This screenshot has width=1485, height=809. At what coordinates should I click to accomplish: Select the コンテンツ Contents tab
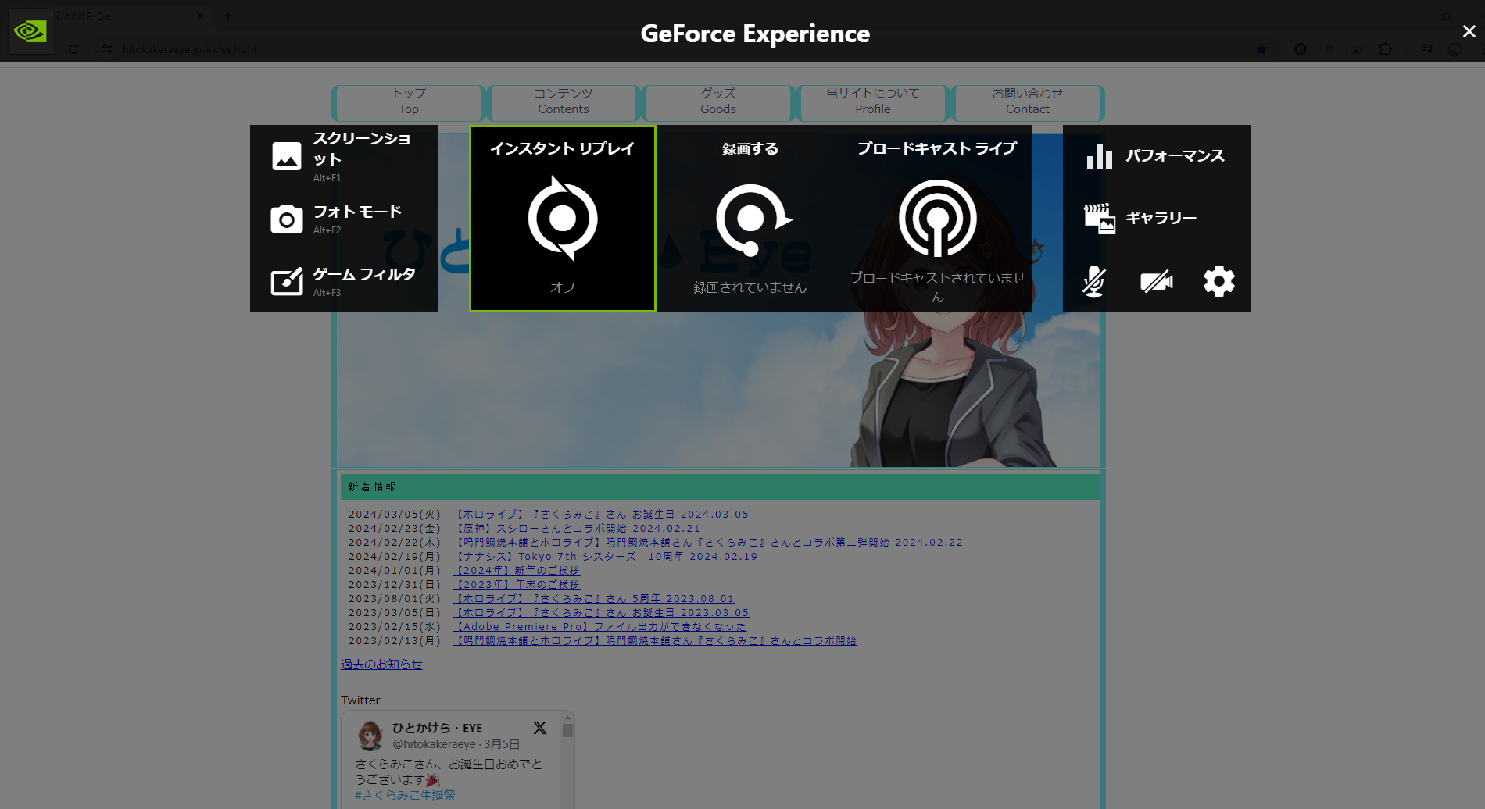click(x=563, y=102)
